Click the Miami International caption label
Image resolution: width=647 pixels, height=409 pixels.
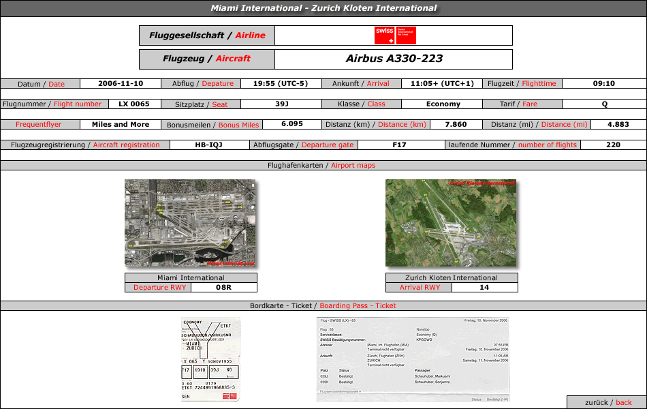191,277
